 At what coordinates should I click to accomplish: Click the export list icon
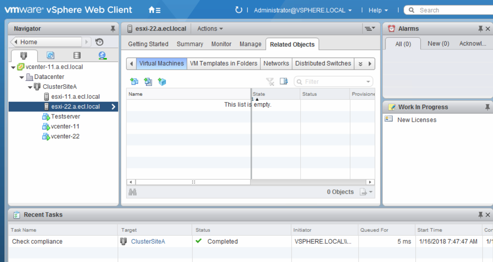click(363, 192)
